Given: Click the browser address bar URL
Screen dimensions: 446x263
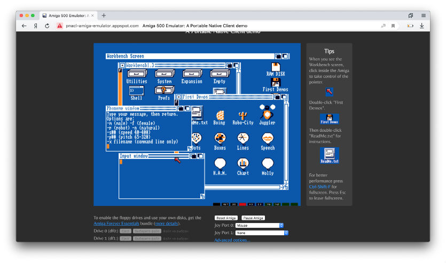Looking at the screenshot, I should (x=102, y=26).
